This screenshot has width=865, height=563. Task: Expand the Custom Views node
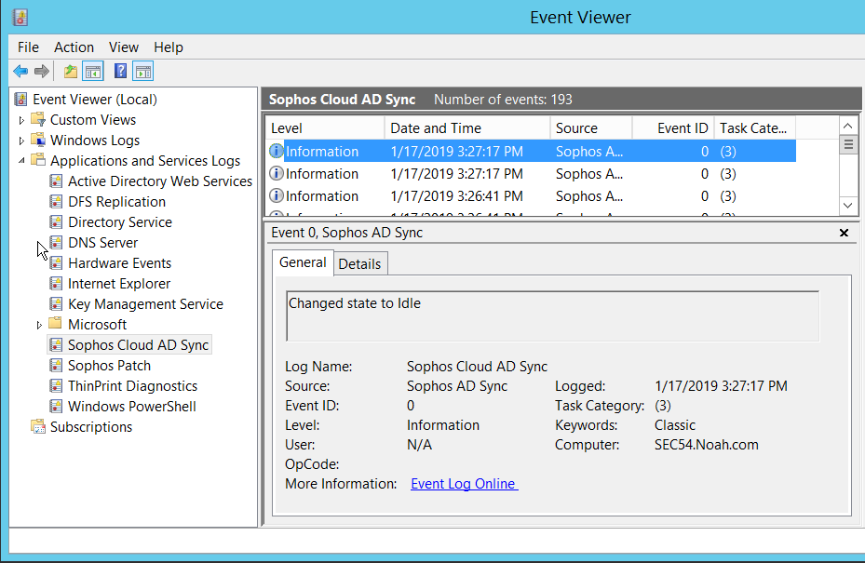[x=22, y=120]
